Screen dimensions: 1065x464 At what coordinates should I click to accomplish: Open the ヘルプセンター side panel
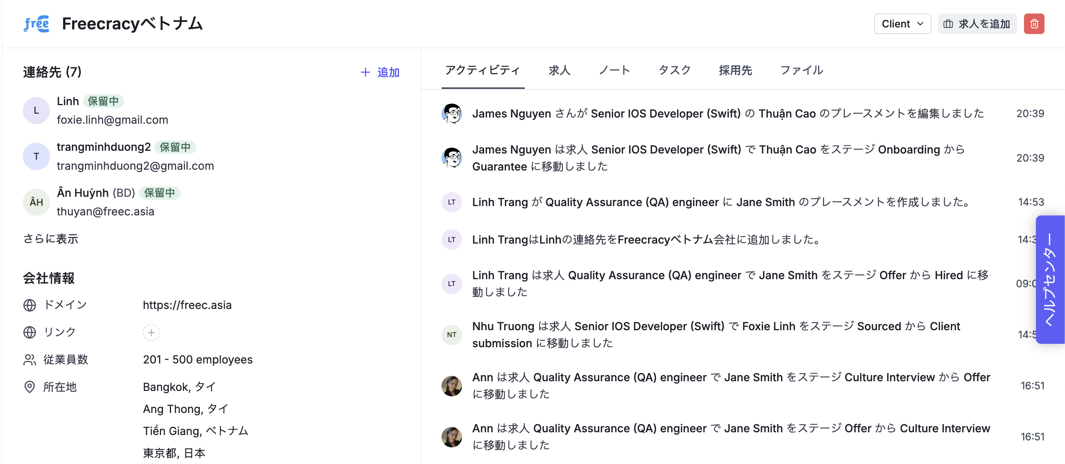(1050, 279)
